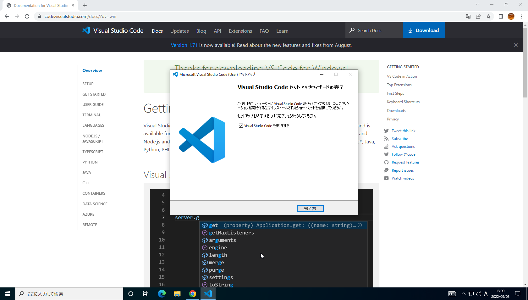The height and width of the screenshot is (300, 528).
Task: Open Google Translate icon in address bar
Action: tap(468, 16)
